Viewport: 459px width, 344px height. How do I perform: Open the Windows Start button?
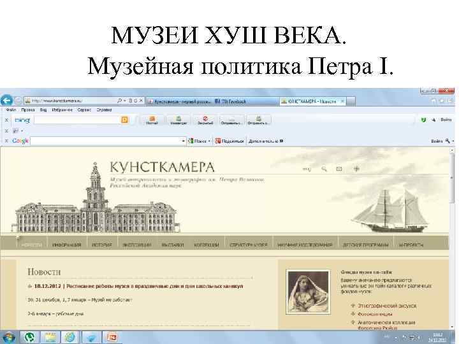9,338
